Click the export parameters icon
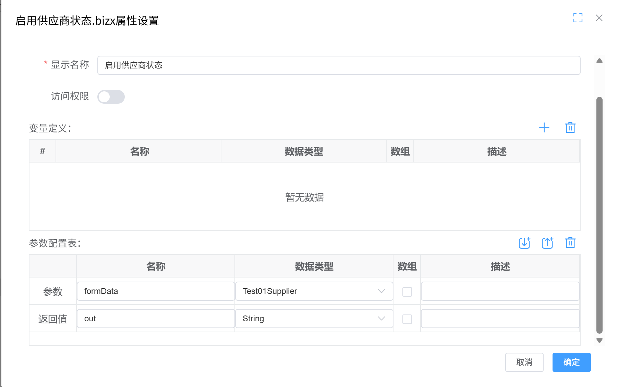The image size is (618, 387). tap(547, 243)
